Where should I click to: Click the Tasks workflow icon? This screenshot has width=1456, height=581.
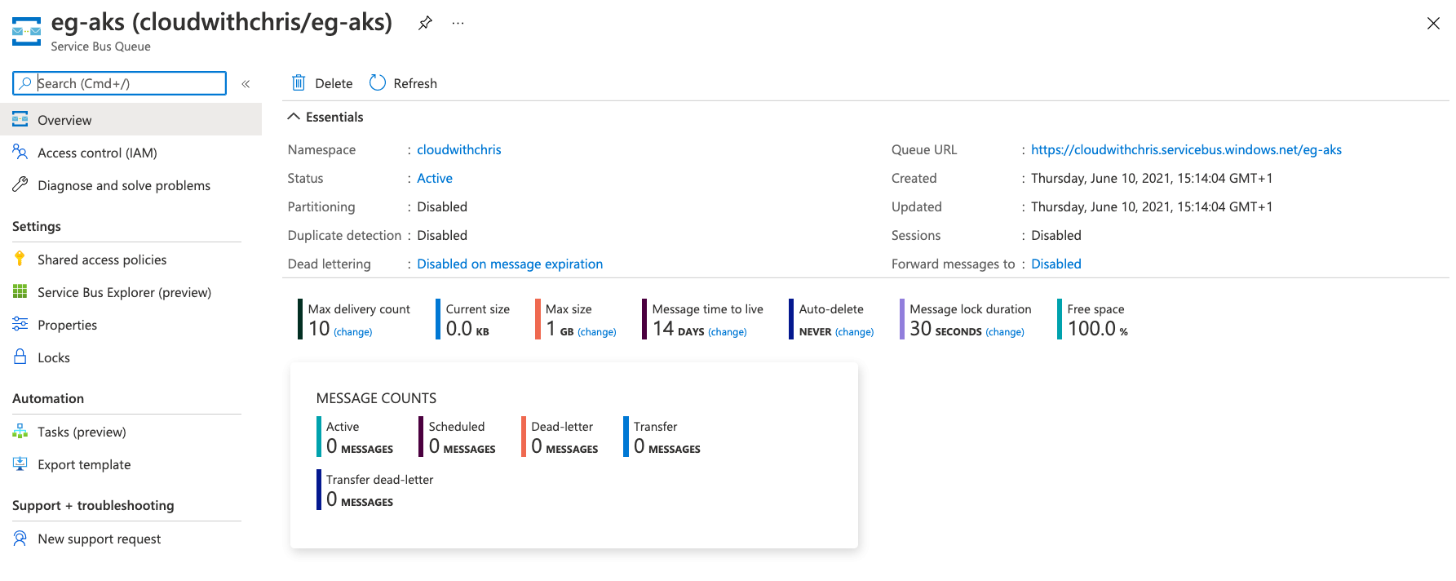click(x=20, y=431)
